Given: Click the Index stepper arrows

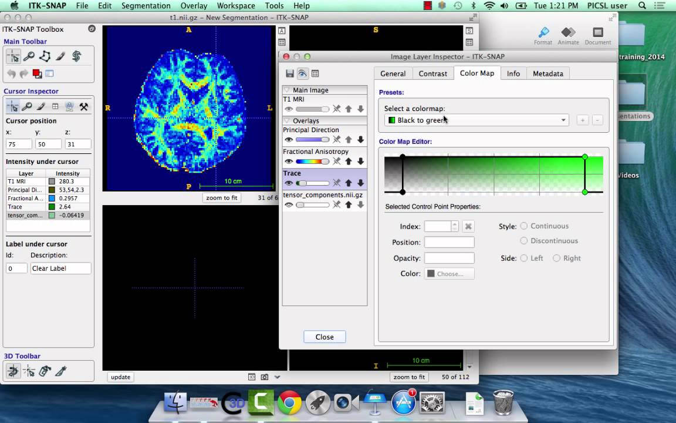Looking at the screenshot, I should click(x=454, y=226).
